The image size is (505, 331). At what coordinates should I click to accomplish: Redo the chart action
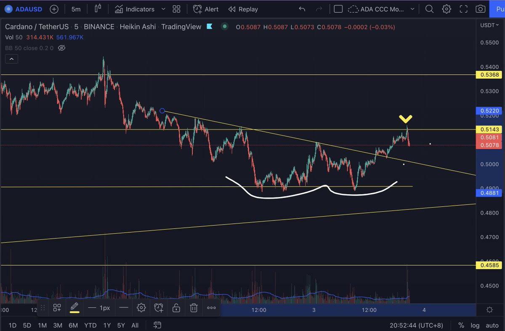click(319, 9)
